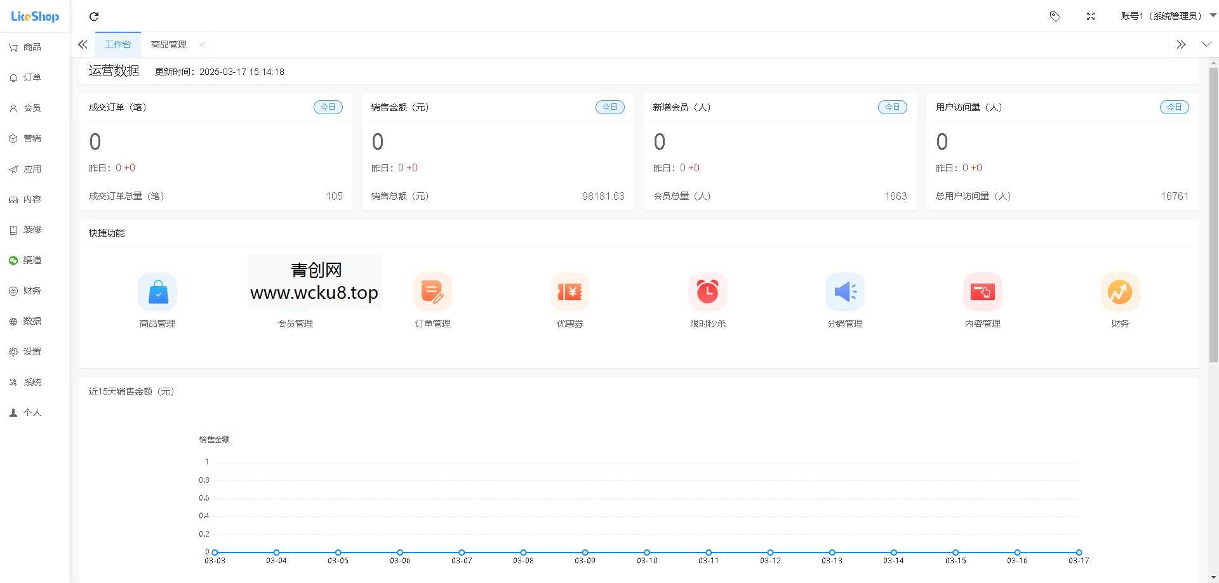Toggle 今日 filter on the 成交订单 card
Image resolution: width=1219 pixels, height=583 pixels.
328,107
